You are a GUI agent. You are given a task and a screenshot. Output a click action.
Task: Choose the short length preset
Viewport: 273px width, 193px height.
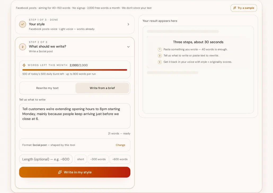(81, 159)
